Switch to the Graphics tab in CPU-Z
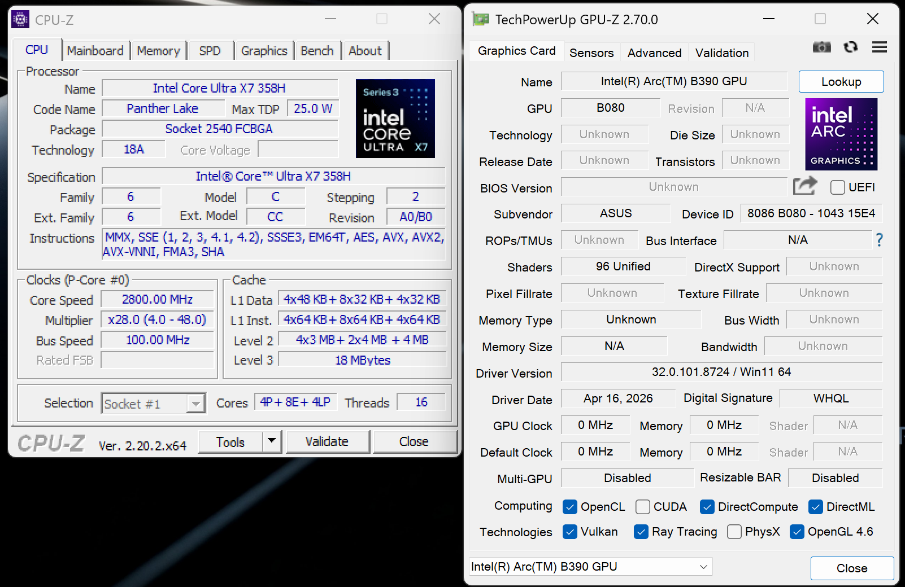 tap(264, 51)
